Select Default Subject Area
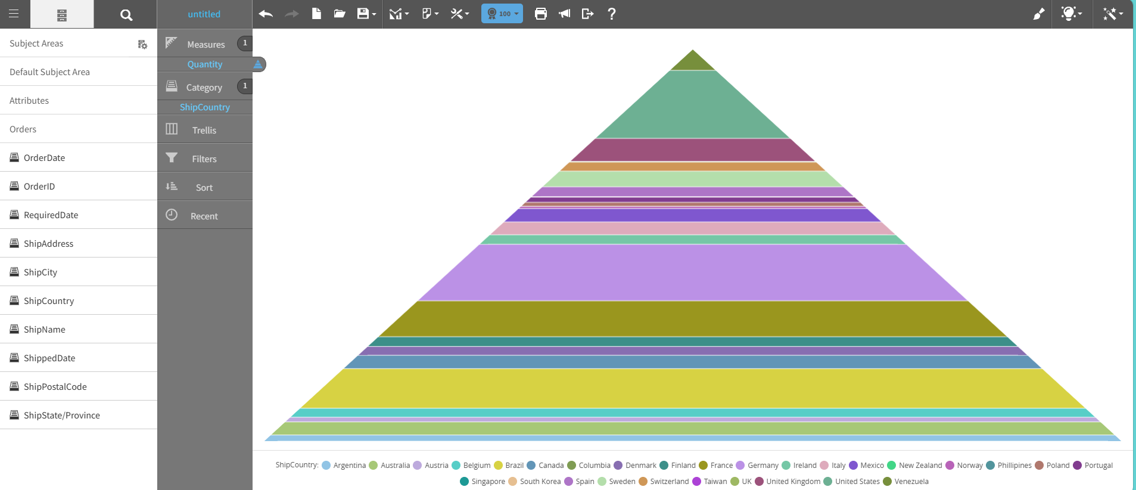 point(79,72)
